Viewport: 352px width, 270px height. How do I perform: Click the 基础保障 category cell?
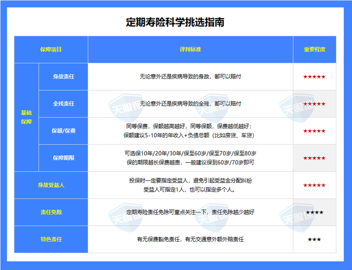pos(26,117)
